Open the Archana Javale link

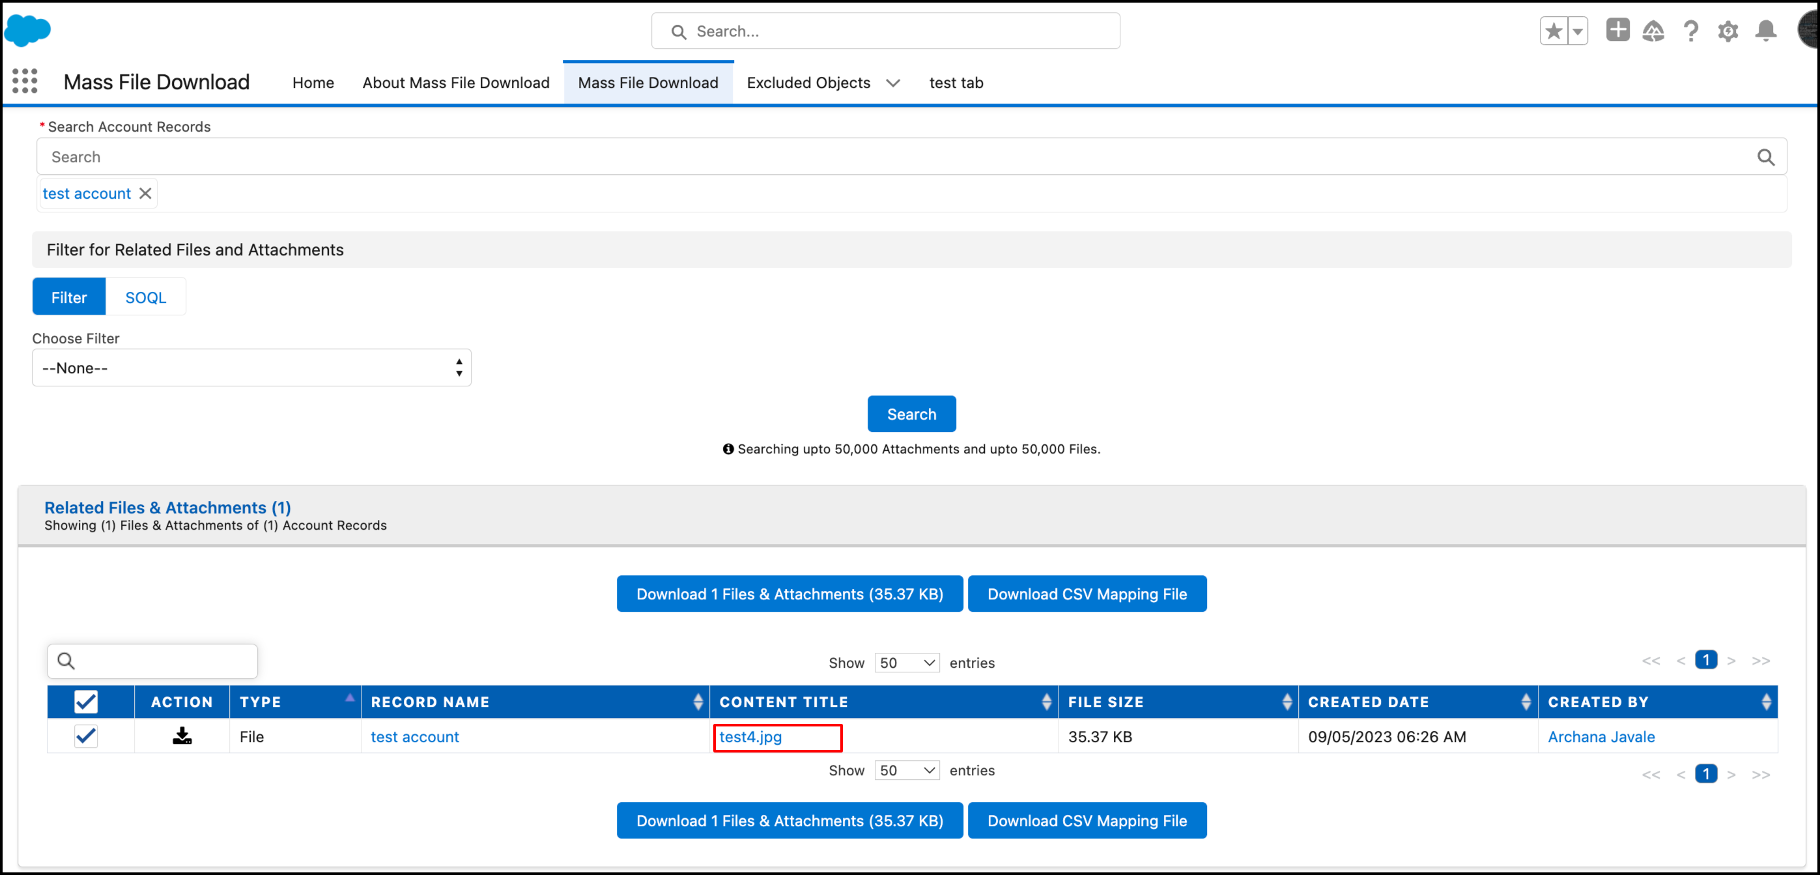click(1601, 736)
